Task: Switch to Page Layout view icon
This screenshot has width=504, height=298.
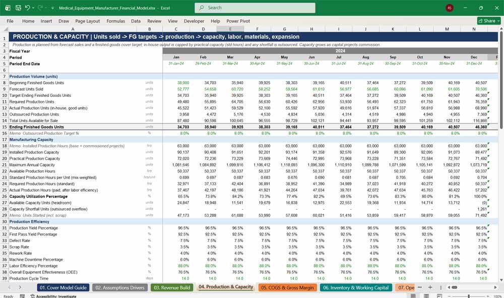Action: click(x=426, y=296)
